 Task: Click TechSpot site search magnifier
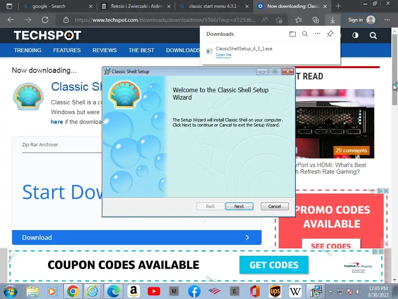[x=373, y=35]
